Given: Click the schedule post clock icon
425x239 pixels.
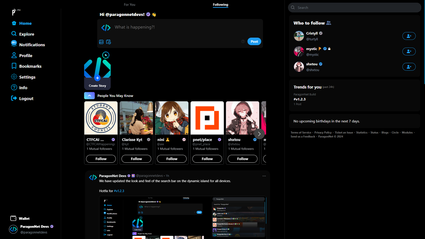Looking at the screenshot, I should (x=109, y=42).
